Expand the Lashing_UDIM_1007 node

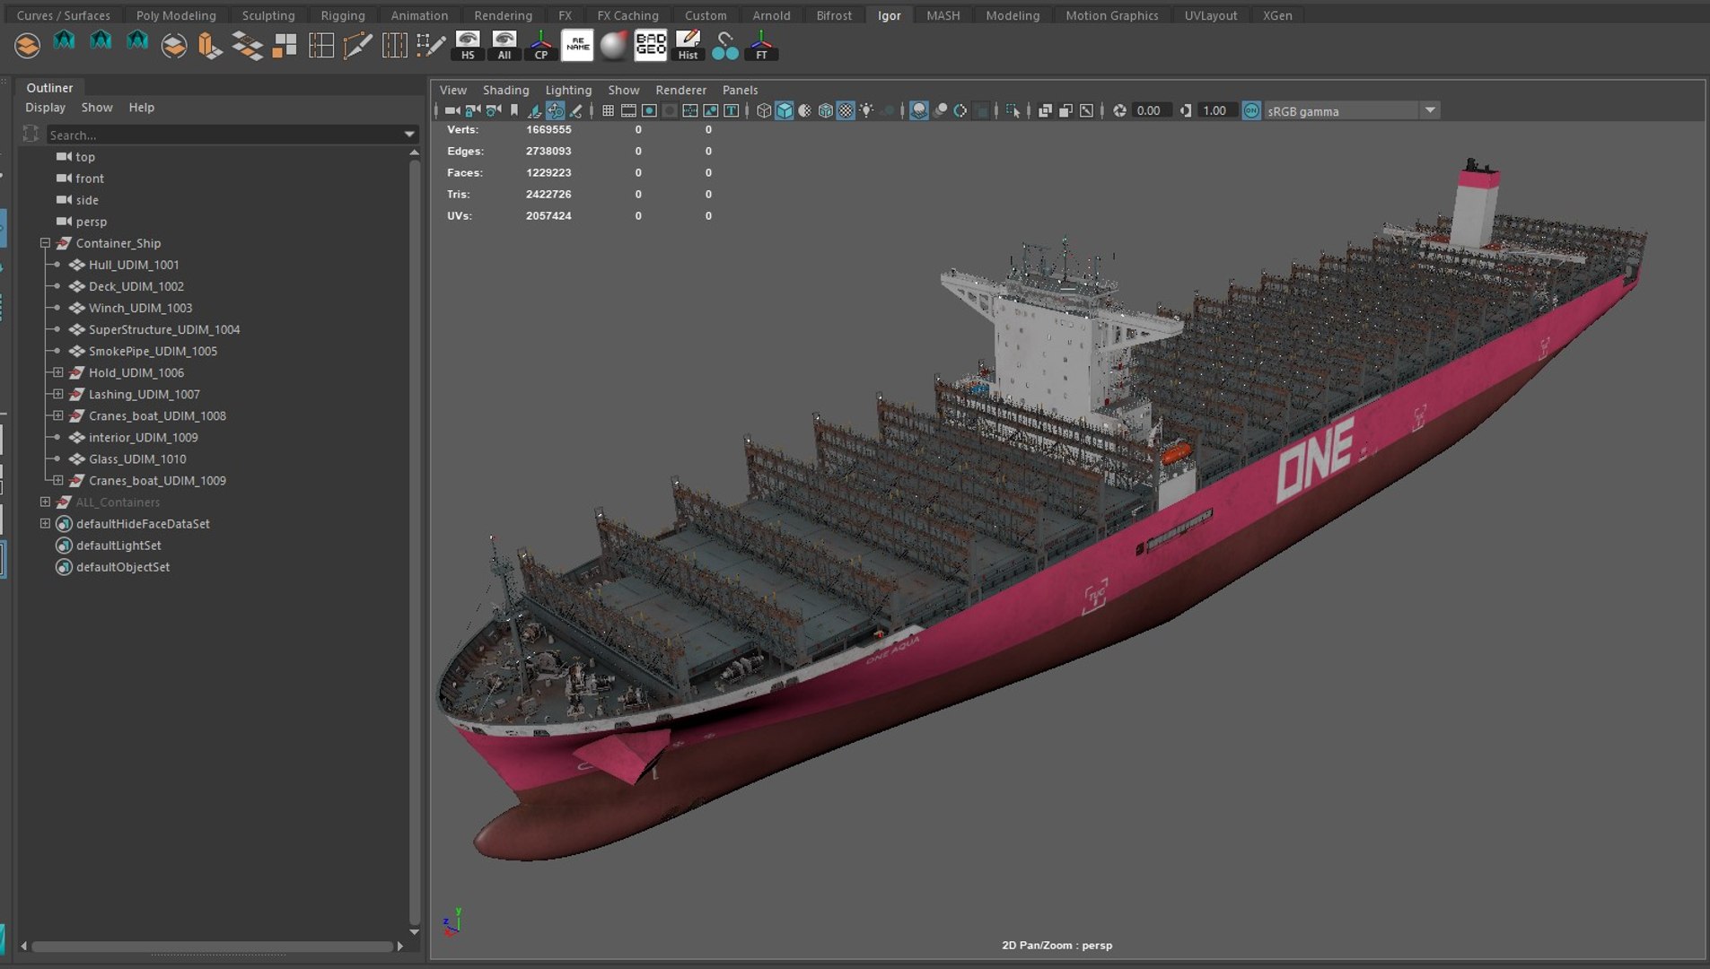[58, 394]
